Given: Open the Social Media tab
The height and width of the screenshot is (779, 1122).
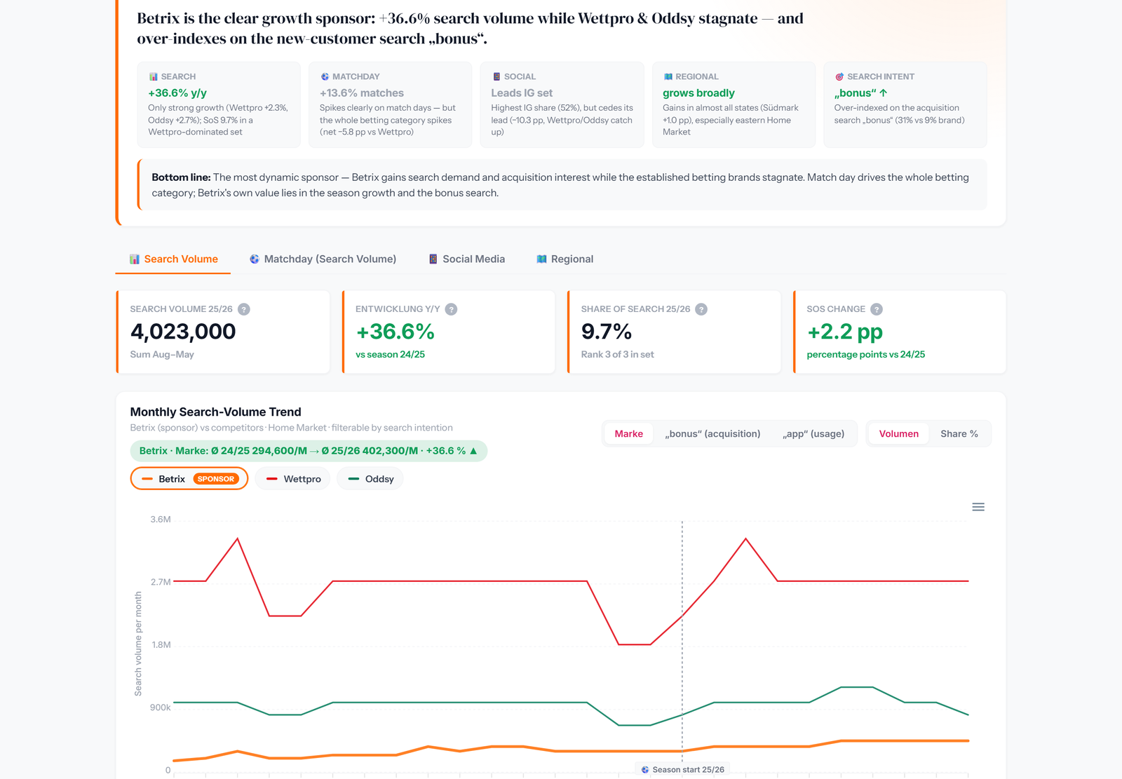Looking at the screenshot, I should coord(466,259).
